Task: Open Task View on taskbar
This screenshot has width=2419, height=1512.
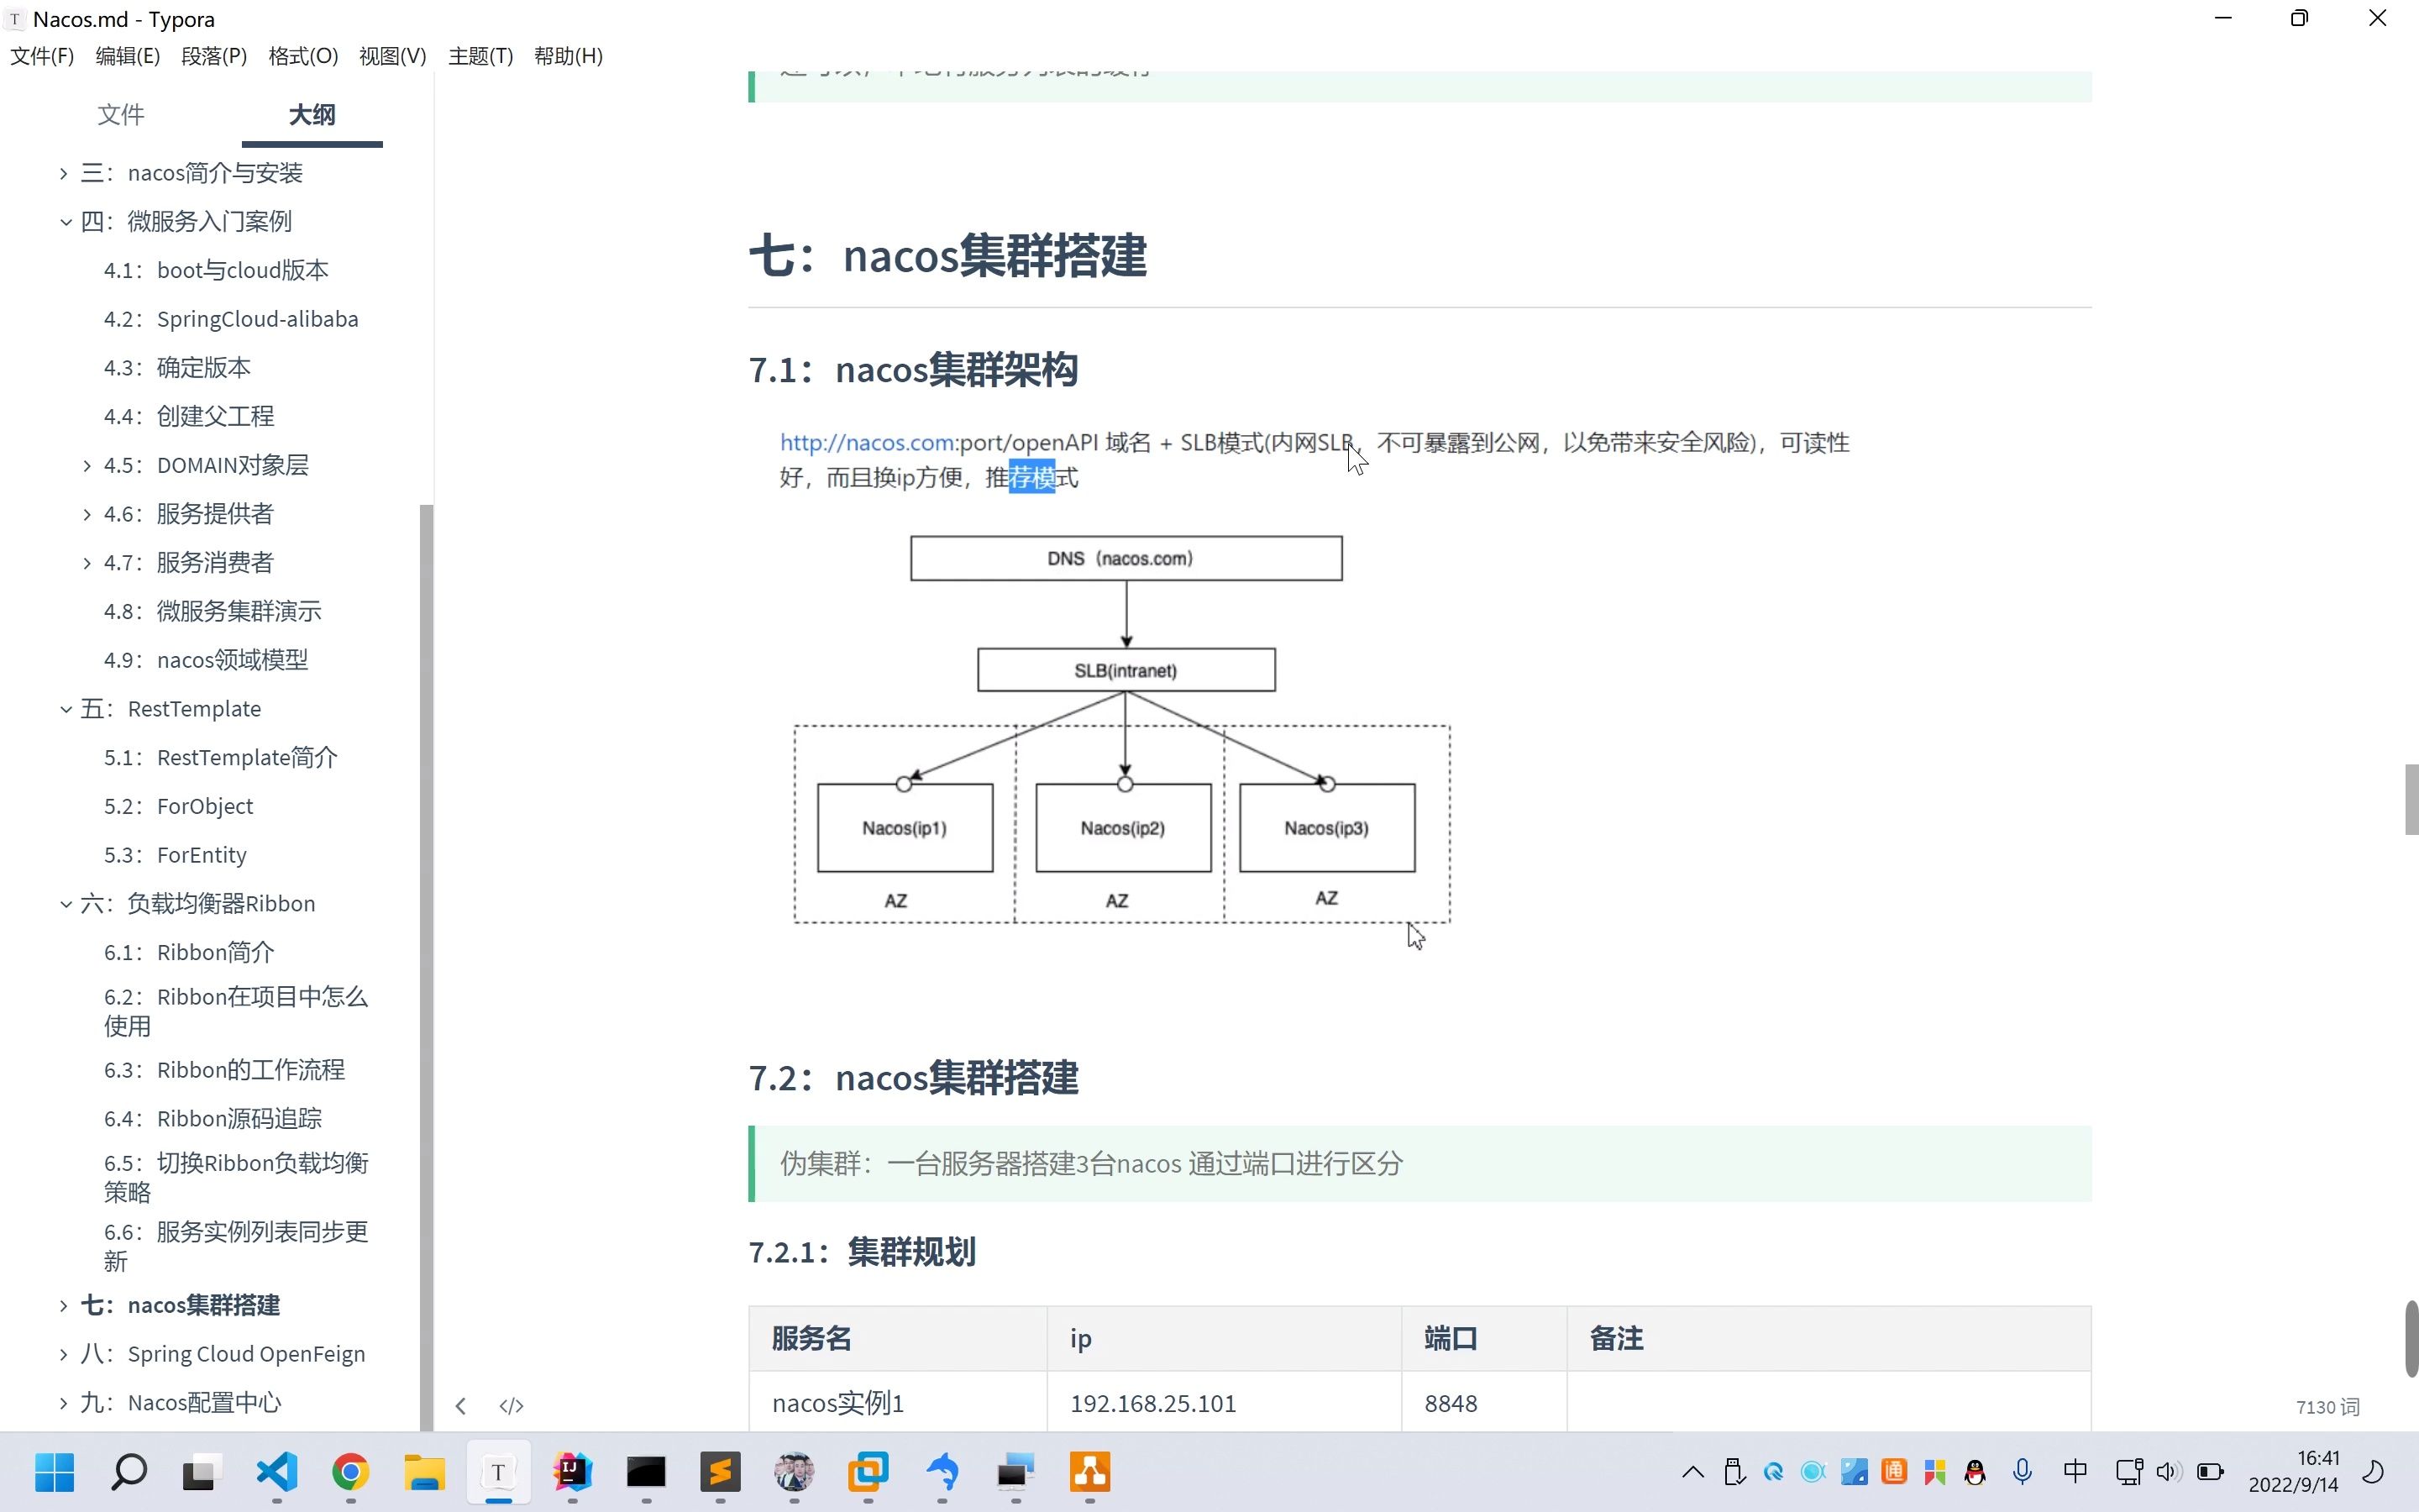Action: pos(201,1471)
